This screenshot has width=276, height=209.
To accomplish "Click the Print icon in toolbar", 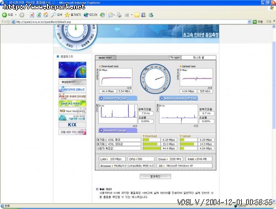I will click(x=119, y=15).
